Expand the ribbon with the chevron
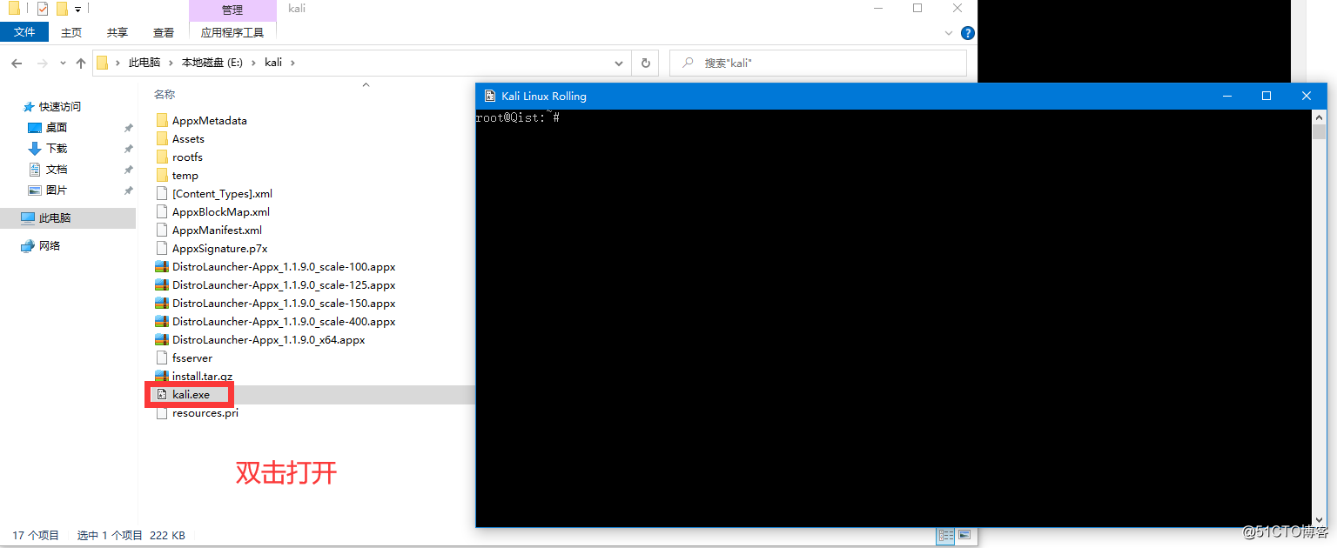This screenshot has width=1337, height=548. [x=949, y=33]
